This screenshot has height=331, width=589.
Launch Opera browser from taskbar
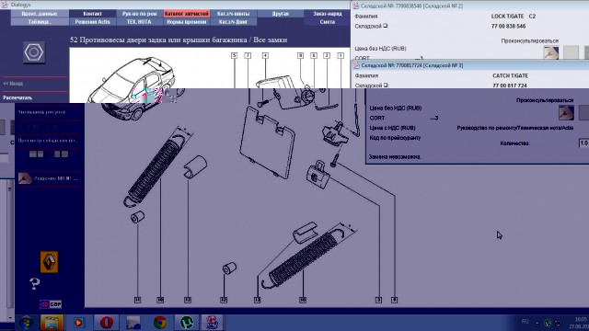click(x=107, y=323)
